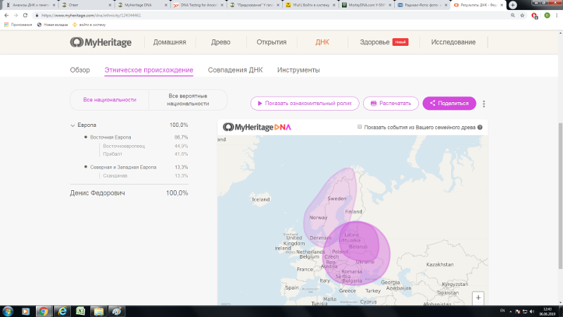Click the Денис Федорович name
This screenshot has height=317, width=563.
point(97,193)
